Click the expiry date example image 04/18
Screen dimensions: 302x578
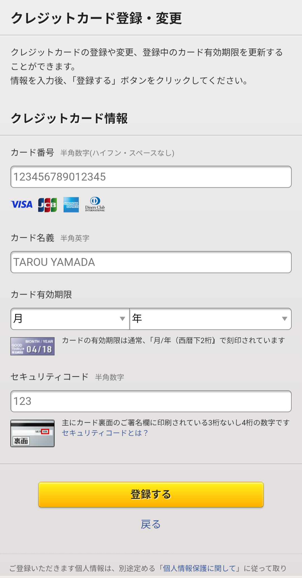32,346
